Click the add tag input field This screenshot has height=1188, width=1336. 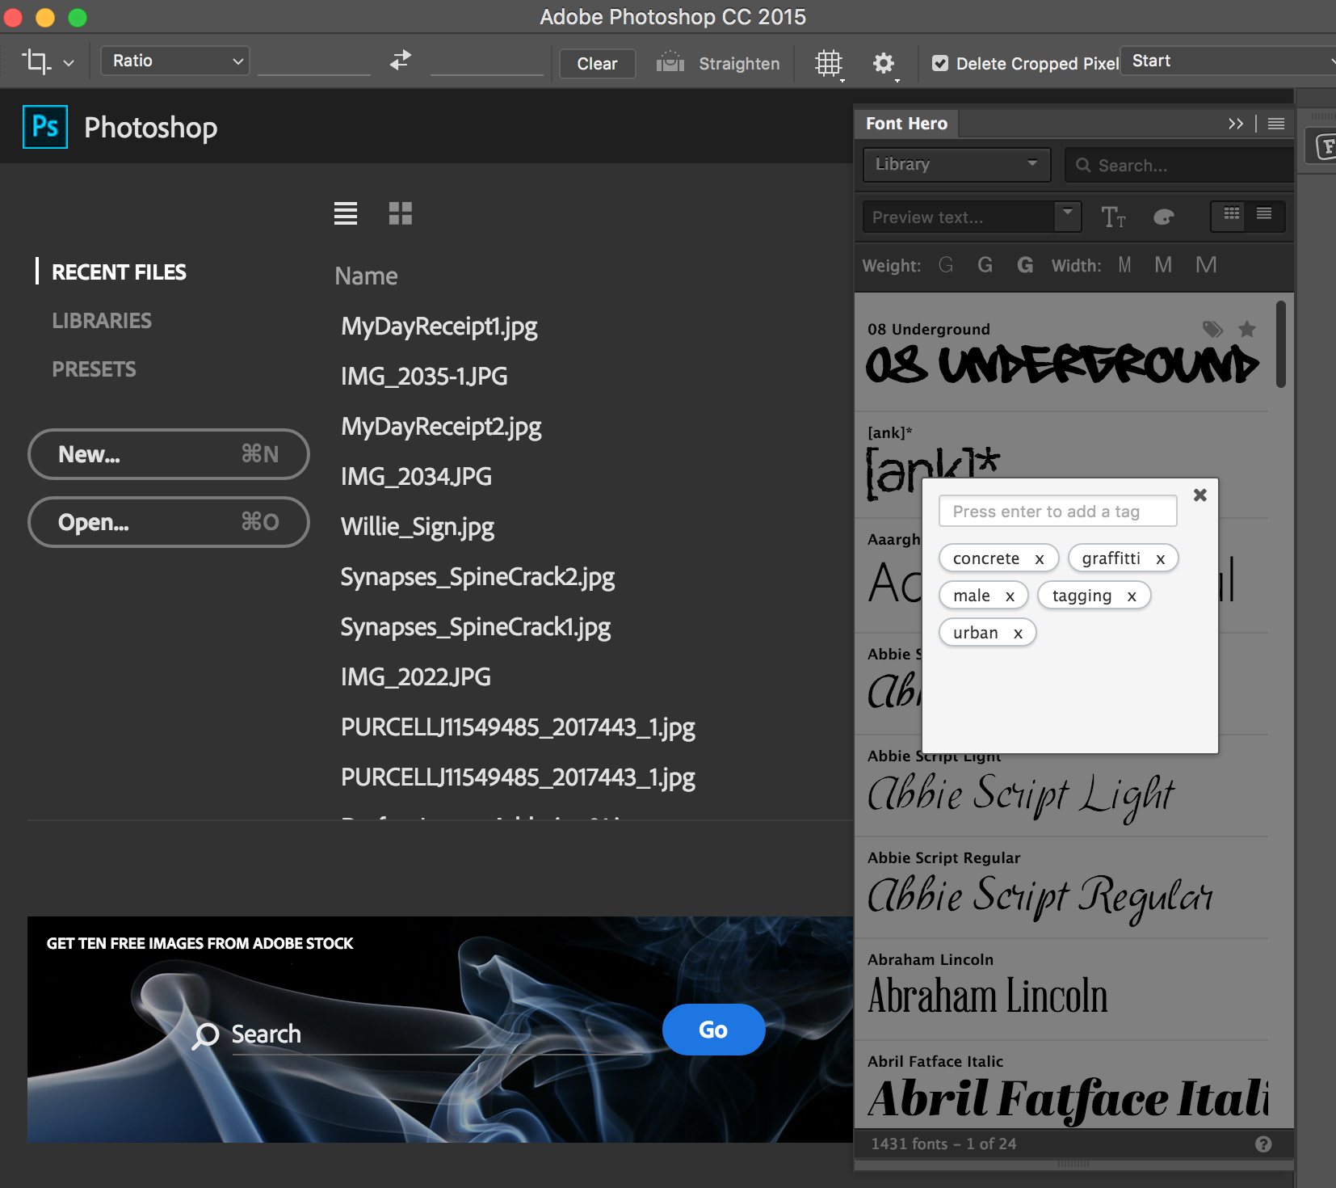coord(1057,511)
